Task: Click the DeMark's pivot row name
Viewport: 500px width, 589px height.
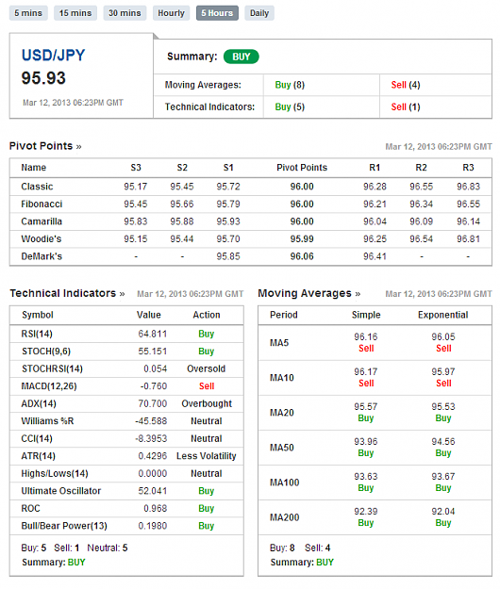Action: pos(42,256)
